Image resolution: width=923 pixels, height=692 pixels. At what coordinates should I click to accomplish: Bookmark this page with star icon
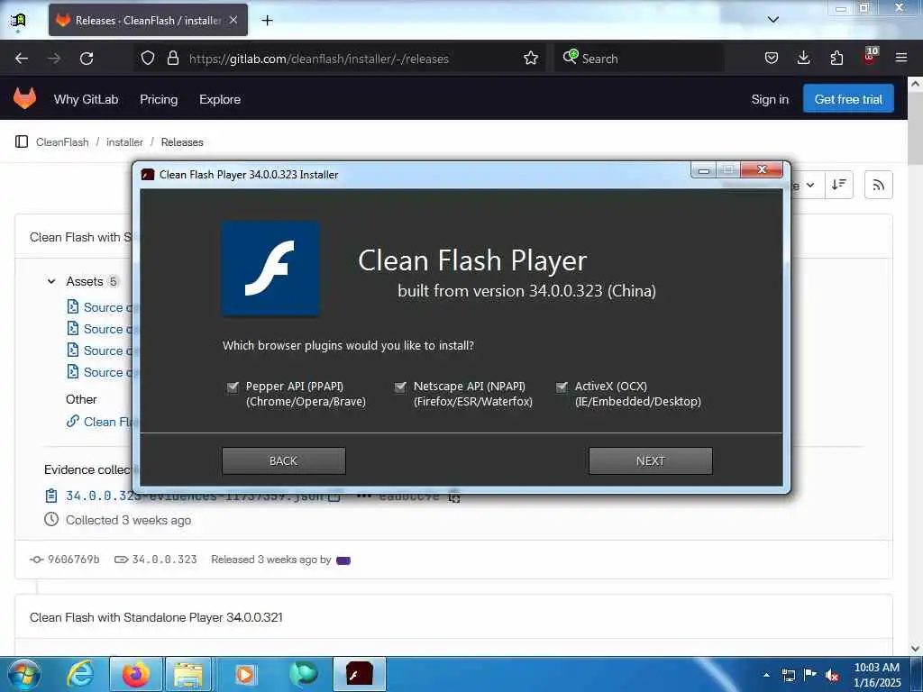point(531,59)
